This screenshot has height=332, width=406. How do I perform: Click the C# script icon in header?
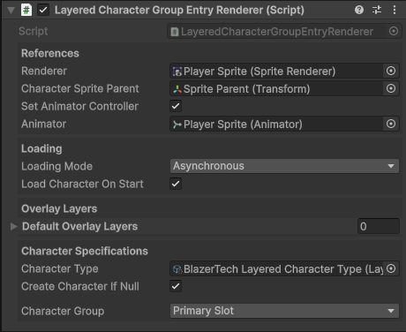[26, 10]
